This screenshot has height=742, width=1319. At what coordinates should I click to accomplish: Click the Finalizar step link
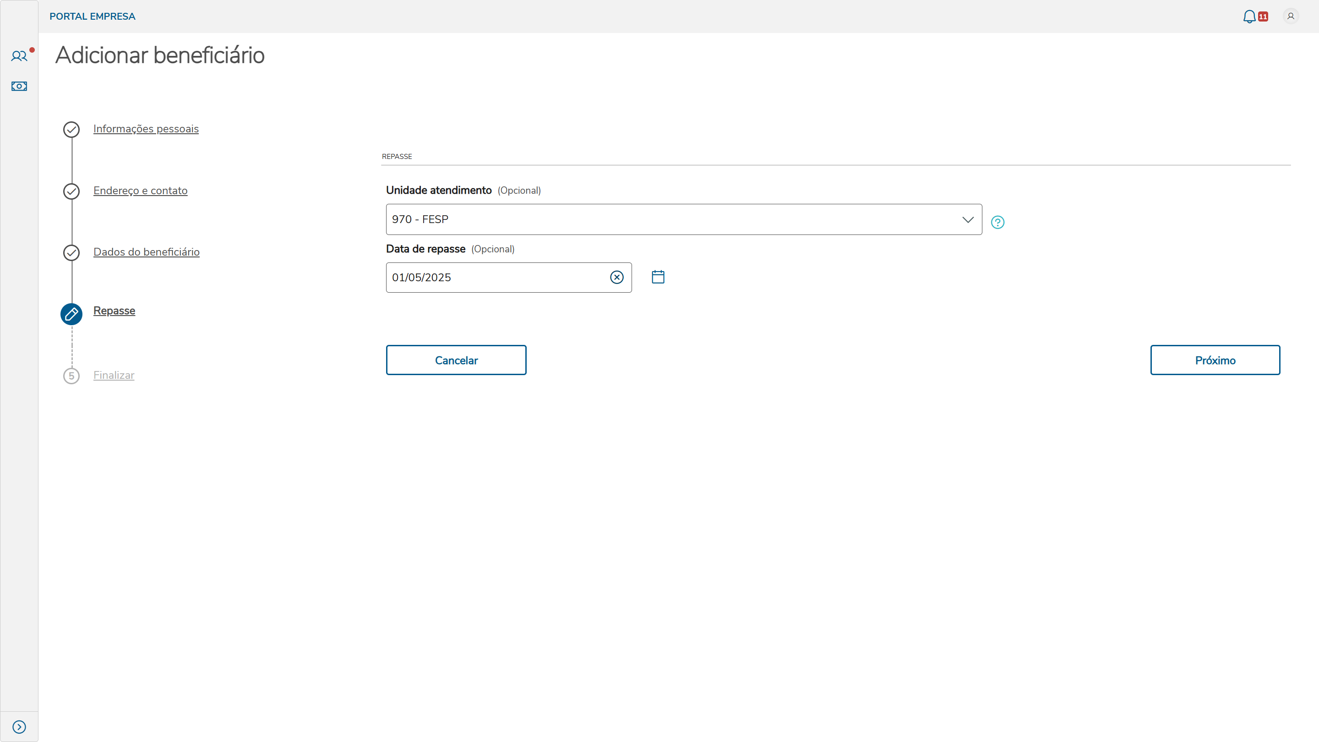pos(114,375)
